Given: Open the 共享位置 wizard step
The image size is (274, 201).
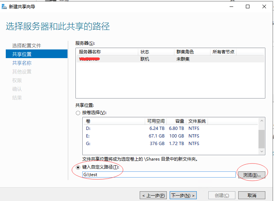Looking at the screenshot, I should click(22, 54).
